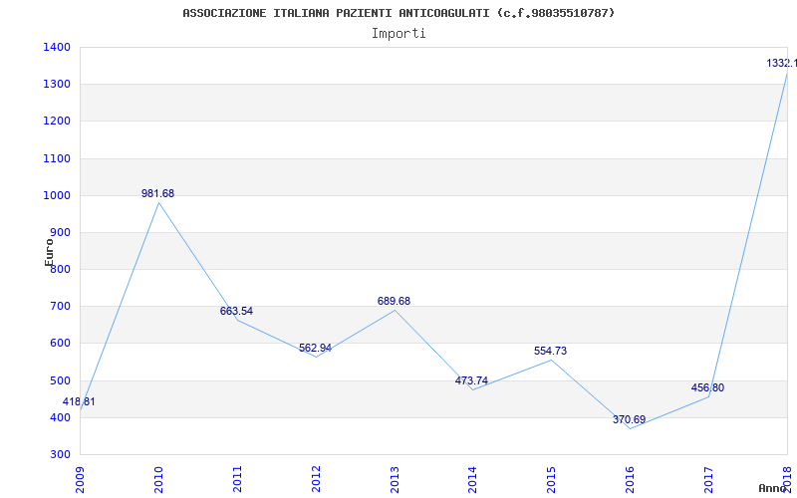Select the 689.68 data label
Viewport: 797px width, 498px height.
[x=394, y=301]
